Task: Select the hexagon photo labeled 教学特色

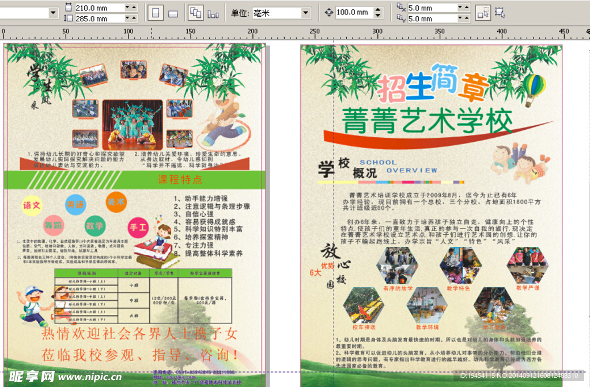Action: click(460, 265)
